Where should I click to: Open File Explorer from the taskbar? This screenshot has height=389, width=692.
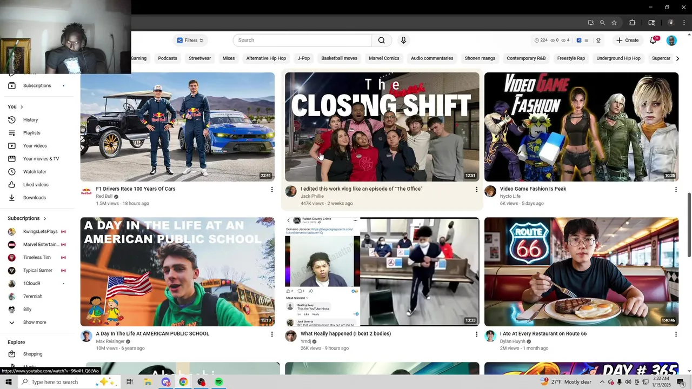148,382
